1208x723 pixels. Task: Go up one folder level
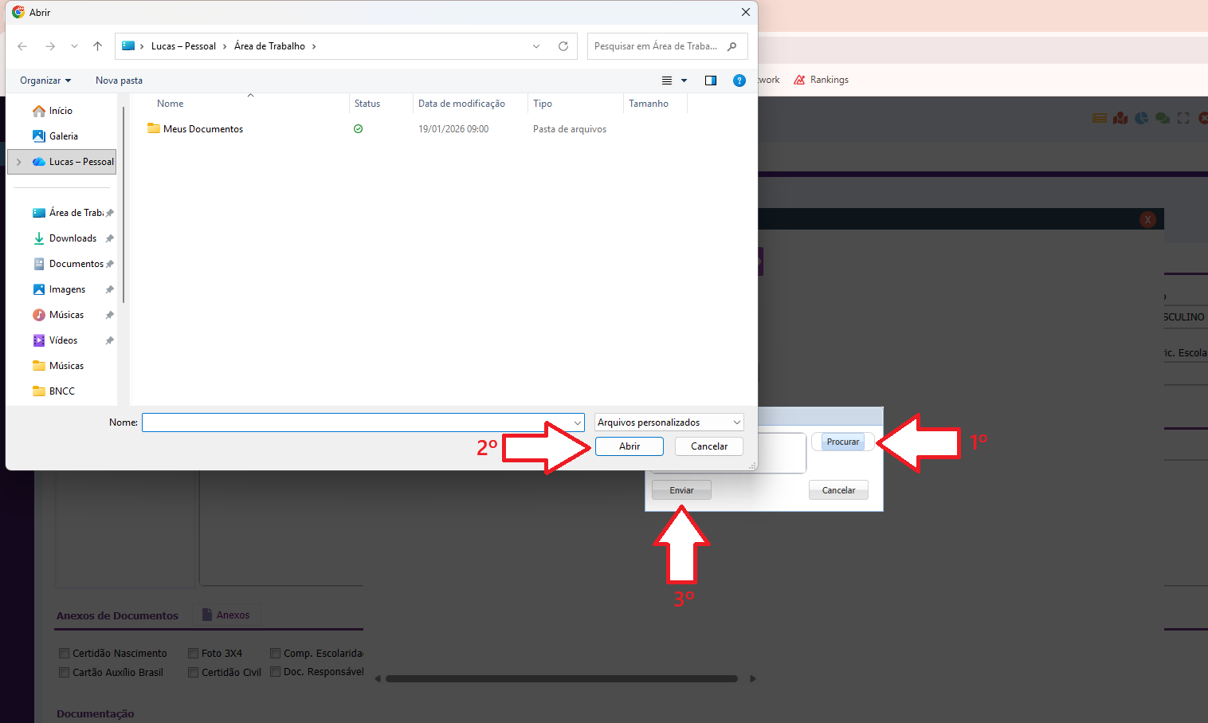point(97,46)
